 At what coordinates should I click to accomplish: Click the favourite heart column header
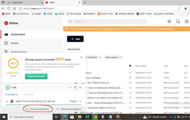coord(130,66)
